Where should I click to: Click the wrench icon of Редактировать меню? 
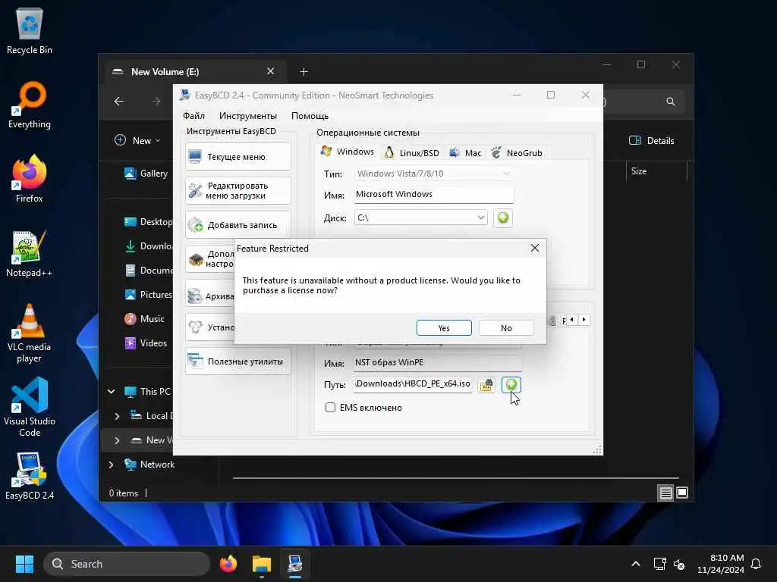(195, 190)
